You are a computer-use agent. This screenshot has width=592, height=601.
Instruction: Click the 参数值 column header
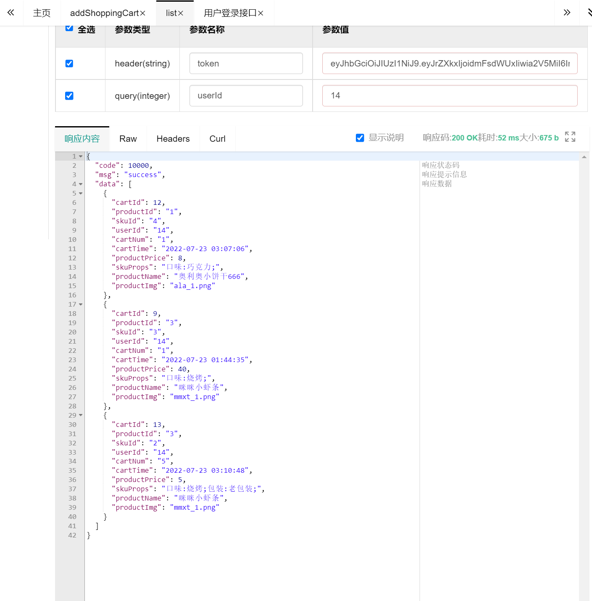(335, 29)
